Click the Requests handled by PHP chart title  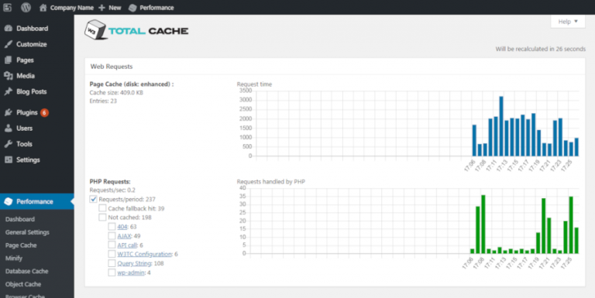tap(271, 182)
